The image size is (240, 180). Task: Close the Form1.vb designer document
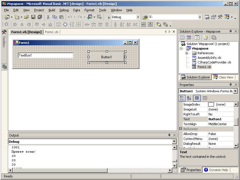point(174,32)
